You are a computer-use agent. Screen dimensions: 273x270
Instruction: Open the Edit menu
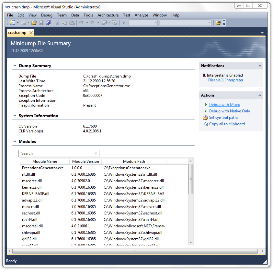(21, 15)
